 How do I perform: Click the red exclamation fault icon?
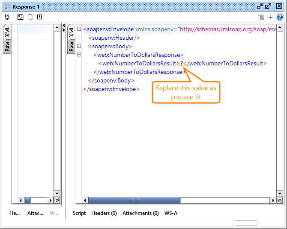click(39, 17)
